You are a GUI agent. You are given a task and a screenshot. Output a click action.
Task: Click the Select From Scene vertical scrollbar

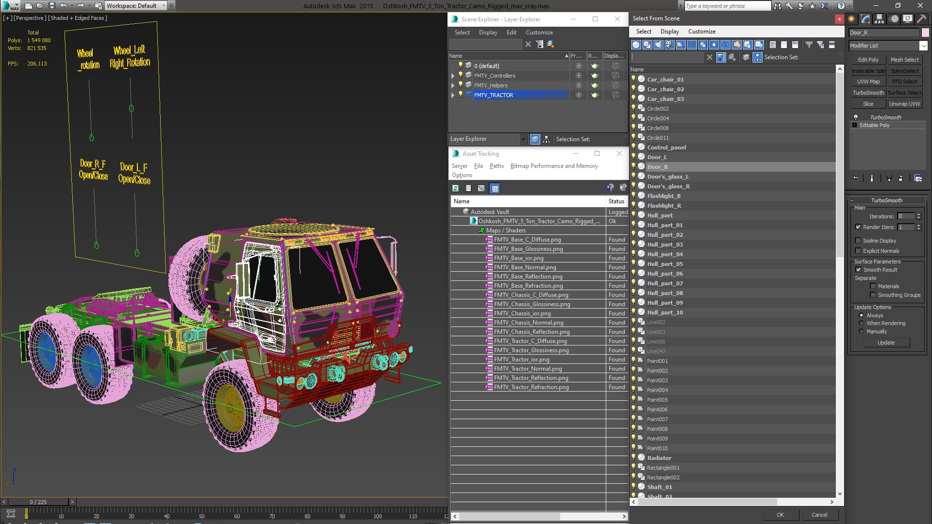(840, 165)
